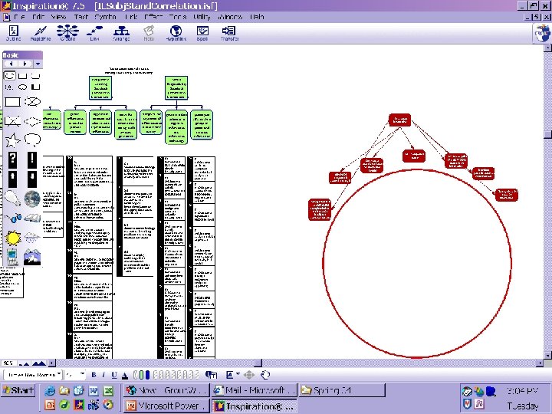Open the Symbol menu

[x=105, y=17]
